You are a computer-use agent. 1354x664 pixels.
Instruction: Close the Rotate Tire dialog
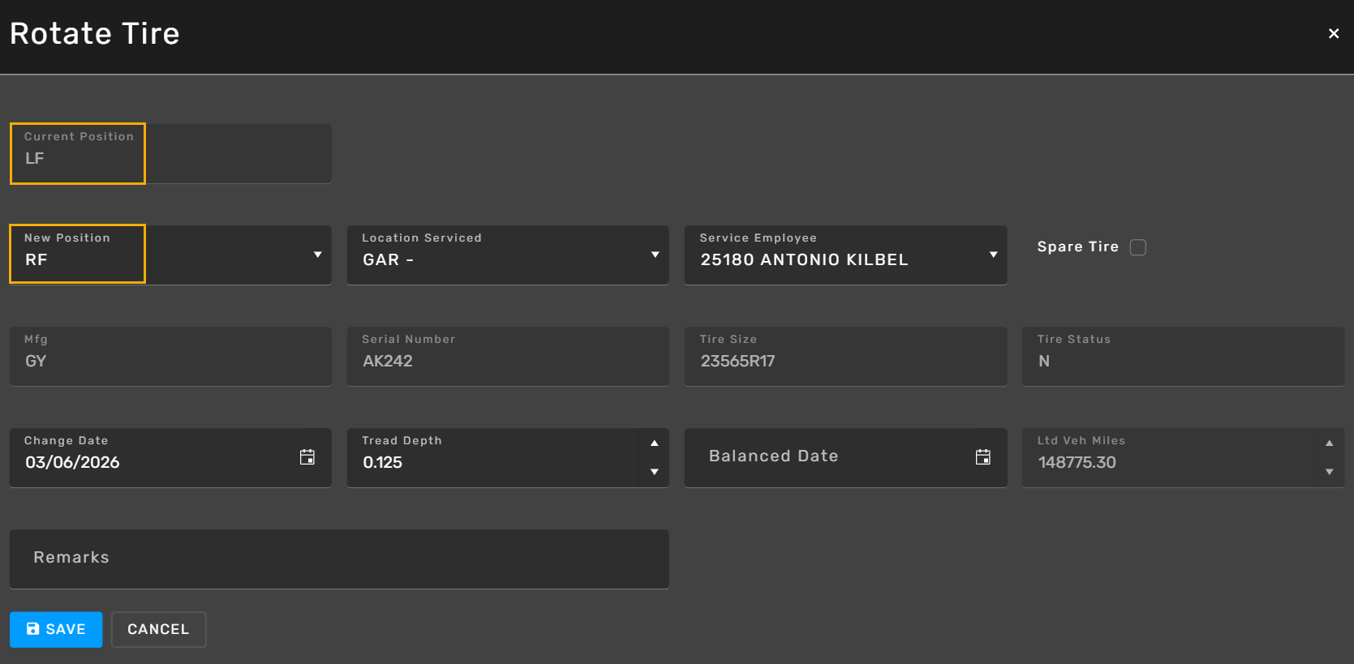(x=1333, y=33)
